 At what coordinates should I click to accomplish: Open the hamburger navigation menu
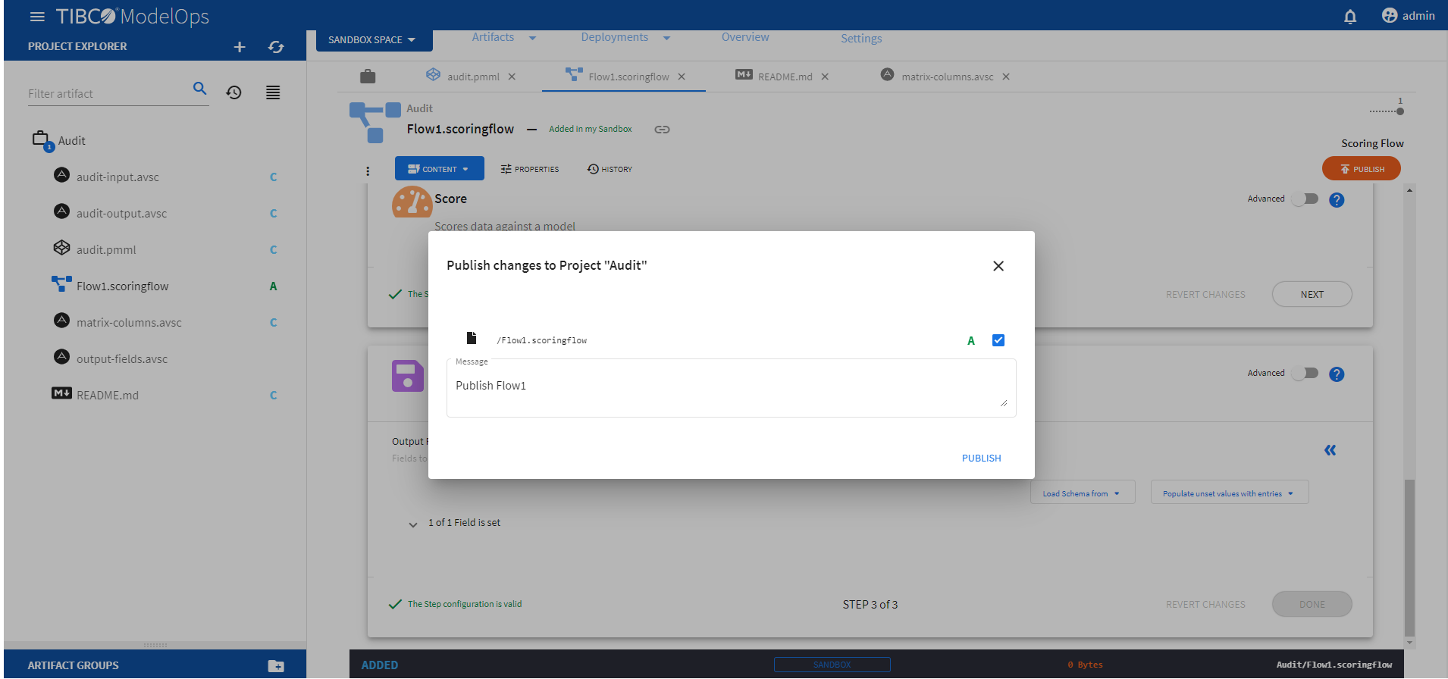click(x=37, y=17)
